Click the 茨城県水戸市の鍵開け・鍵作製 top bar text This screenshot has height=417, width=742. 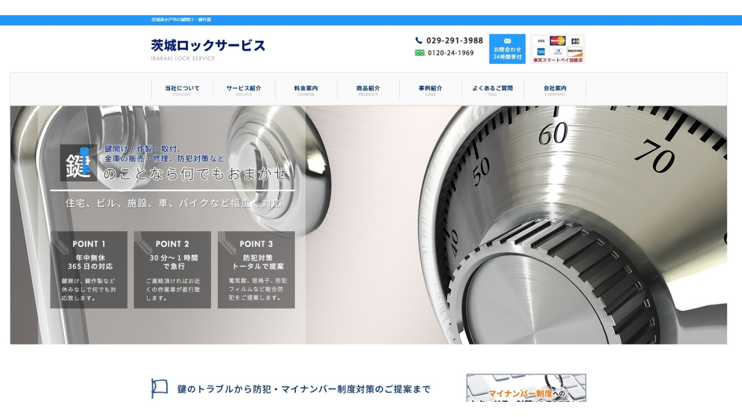(181, 20)
